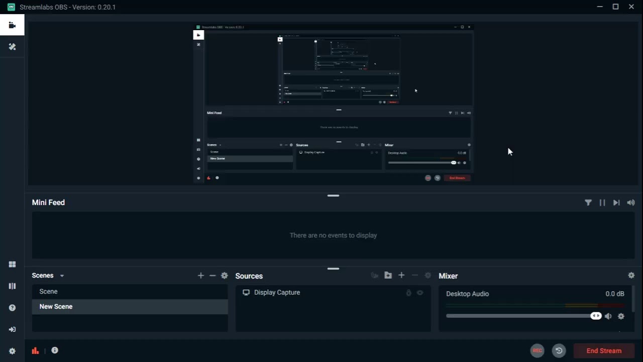The image size is (643, 362).
Task: Click the Mini Feed panel title
Action: click(48, 203)
